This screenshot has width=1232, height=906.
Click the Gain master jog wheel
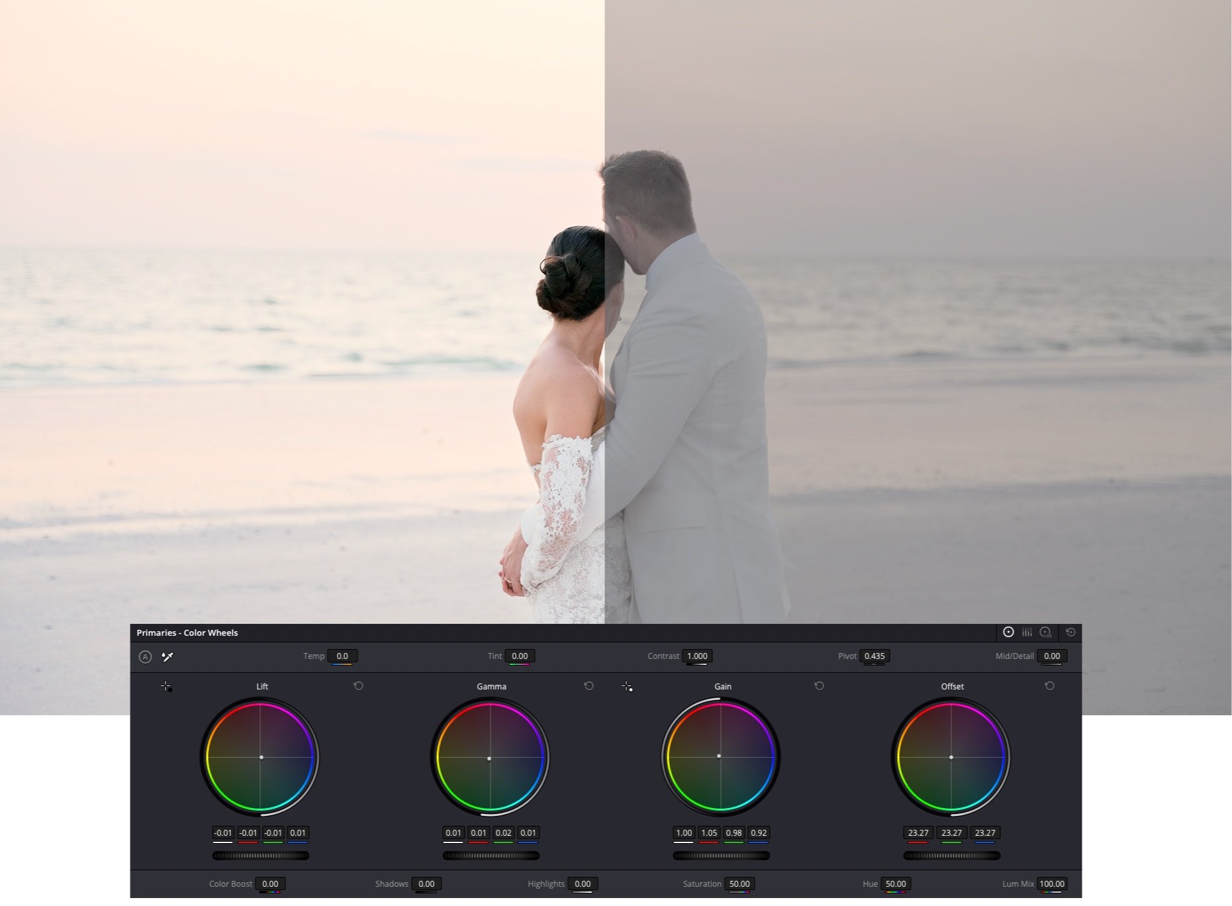721,856
